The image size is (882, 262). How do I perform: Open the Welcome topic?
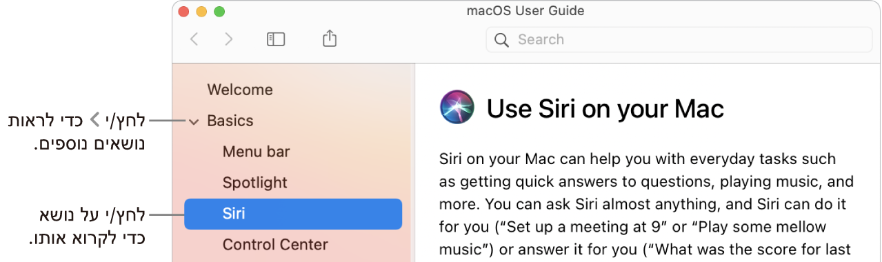click(240, 90)
